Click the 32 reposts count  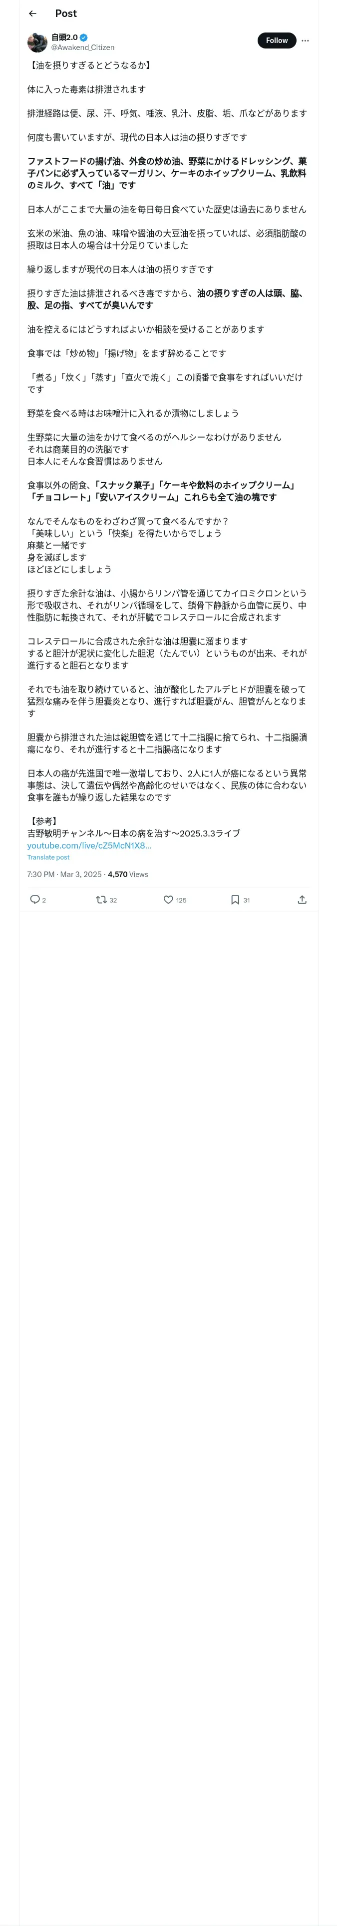pos(113,900)
